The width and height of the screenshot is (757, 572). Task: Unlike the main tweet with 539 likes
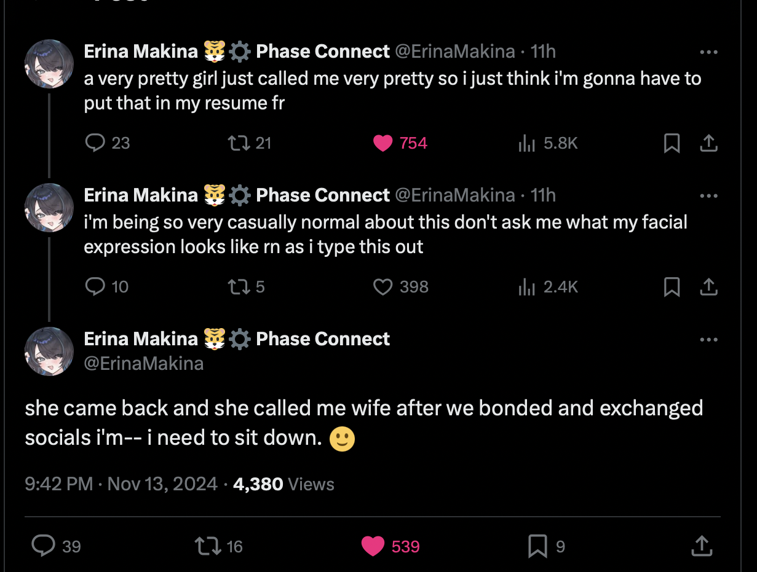373,546
